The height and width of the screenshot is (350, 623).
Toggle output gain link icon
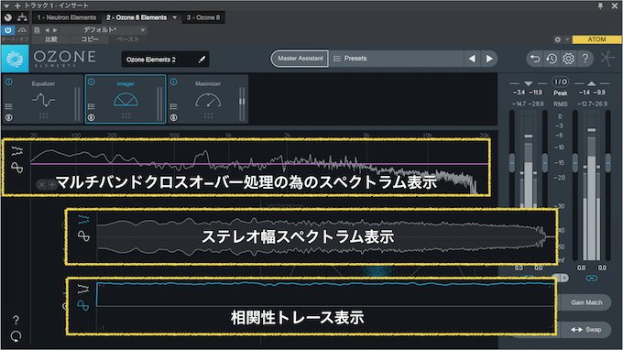pyautogui.click(x=591, y=278)
